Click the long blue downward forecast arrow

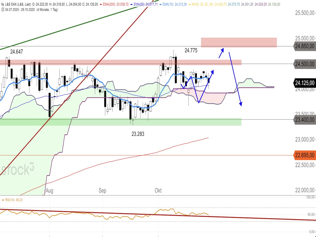click(235, 79)
